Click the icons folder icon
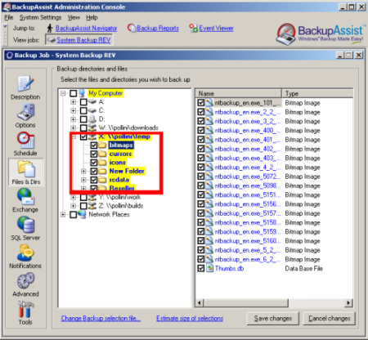Screen dimensions: 368x340 pyautogui.click(x=102, y=163)
